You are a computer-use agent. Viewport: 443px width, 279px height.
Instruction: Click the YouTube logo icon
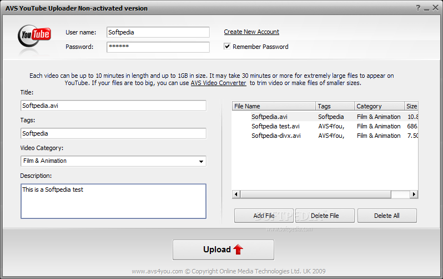pos(34,36)
